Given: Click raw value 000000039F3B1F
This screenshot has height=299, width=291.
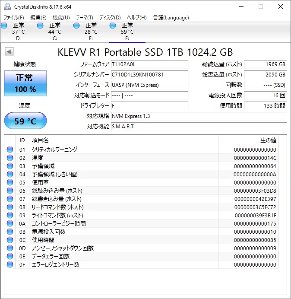Looking at the screenshot, I should tap(255, 216).
